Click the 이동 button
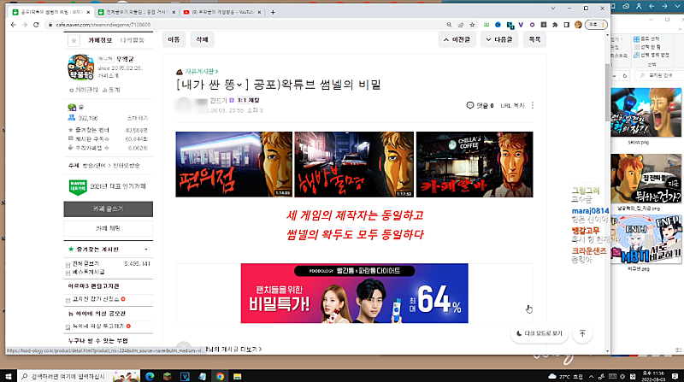The image size is (684, 382). [174, 39]
